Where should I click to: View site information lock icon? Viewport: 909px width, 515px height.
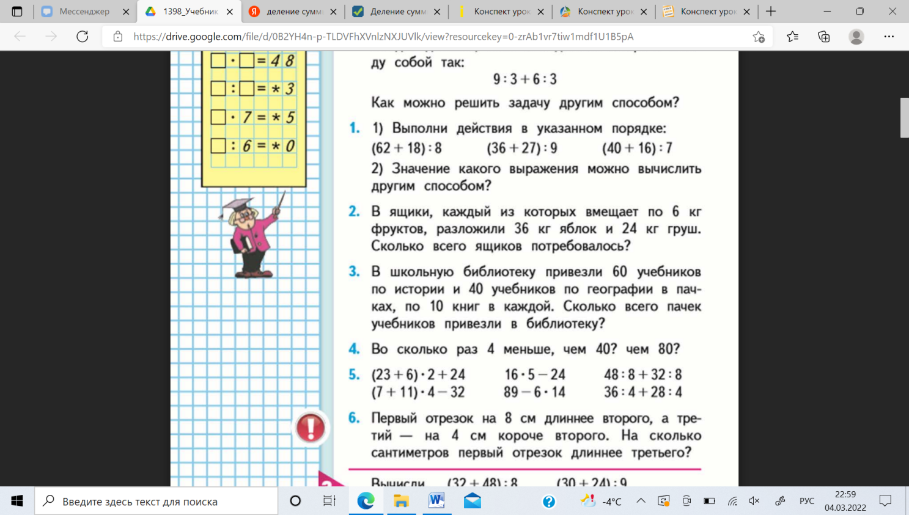[x=118, y=37]
